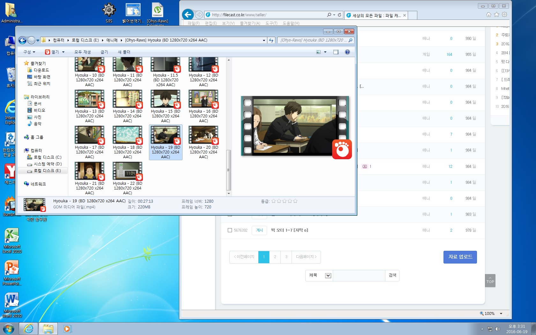Click the large video preview thumbnail
Viewport: 536px width, 335px height.
(295, 126)
